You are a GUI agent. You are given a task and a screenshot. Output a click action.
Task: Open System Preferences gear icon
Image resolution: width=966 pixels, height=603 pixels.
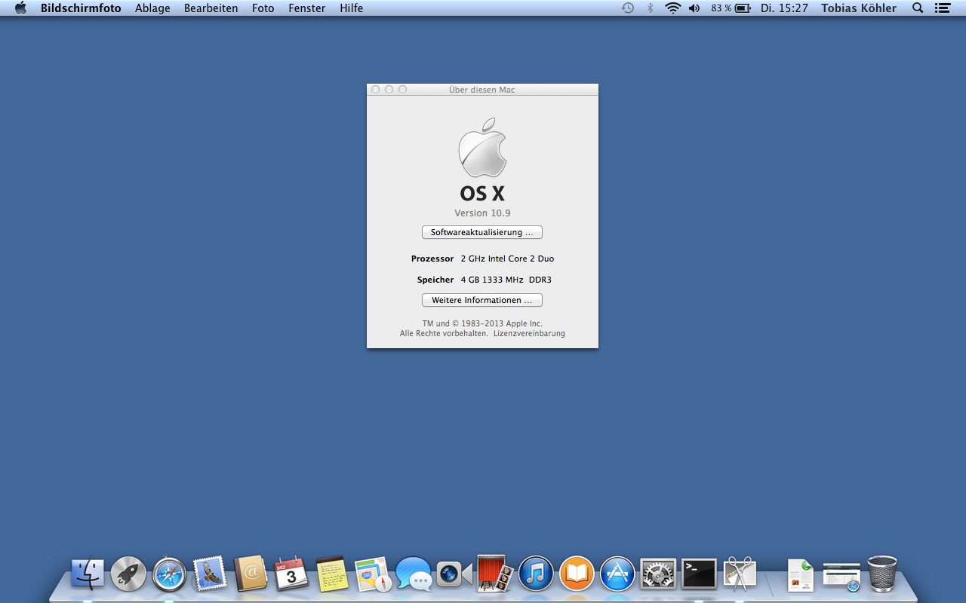(658, 574)
